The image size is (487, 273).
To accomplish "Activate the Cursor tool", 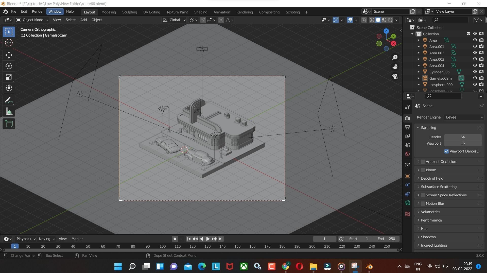I will click(x=9, y=43).
